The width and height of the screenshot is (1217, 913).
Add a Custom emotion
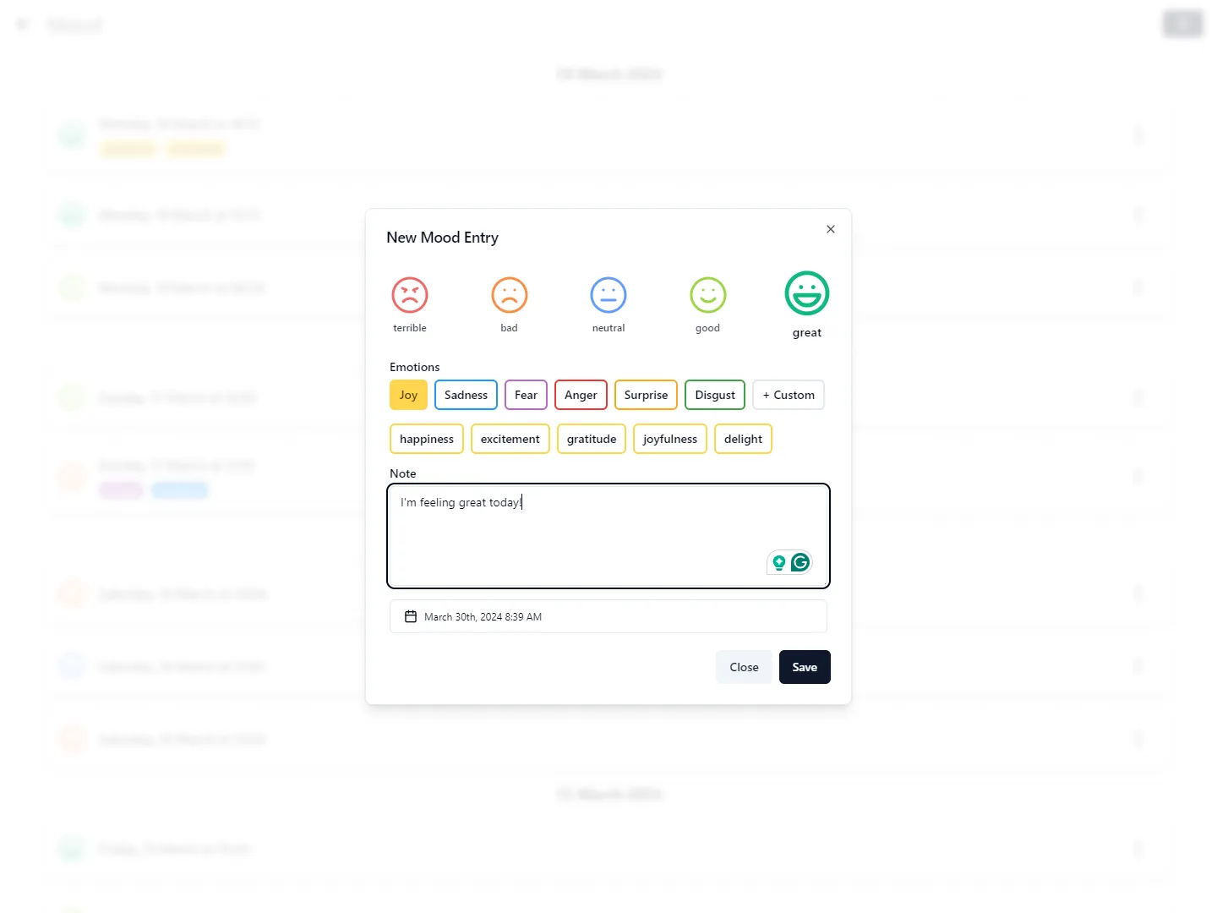(x=788, y=395)
